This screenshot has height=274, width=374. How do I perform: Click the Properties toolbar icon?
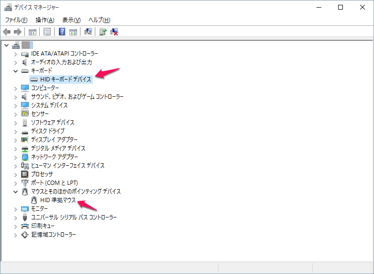click(x=47, y=32)
